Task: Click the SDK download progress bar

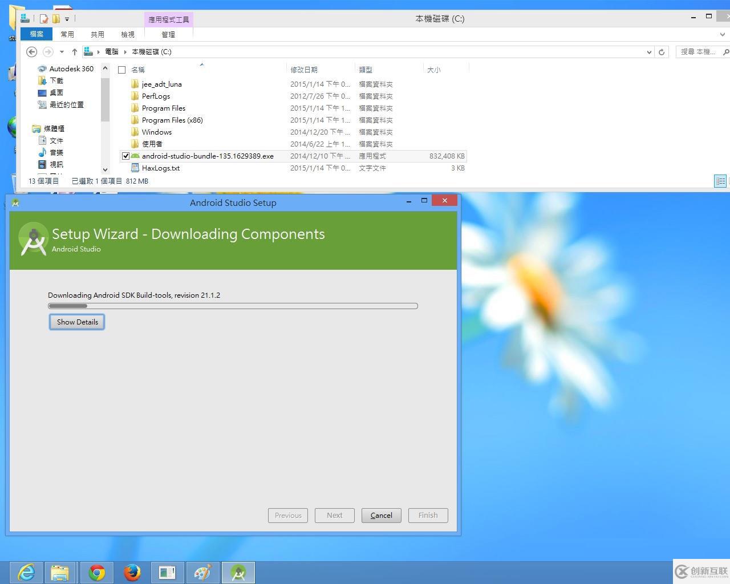Action: click(x=233, y=306)
